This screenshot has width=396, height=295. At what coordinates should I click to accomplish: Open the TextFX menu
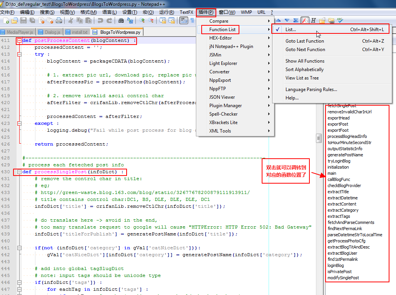(x=186, y=12)
